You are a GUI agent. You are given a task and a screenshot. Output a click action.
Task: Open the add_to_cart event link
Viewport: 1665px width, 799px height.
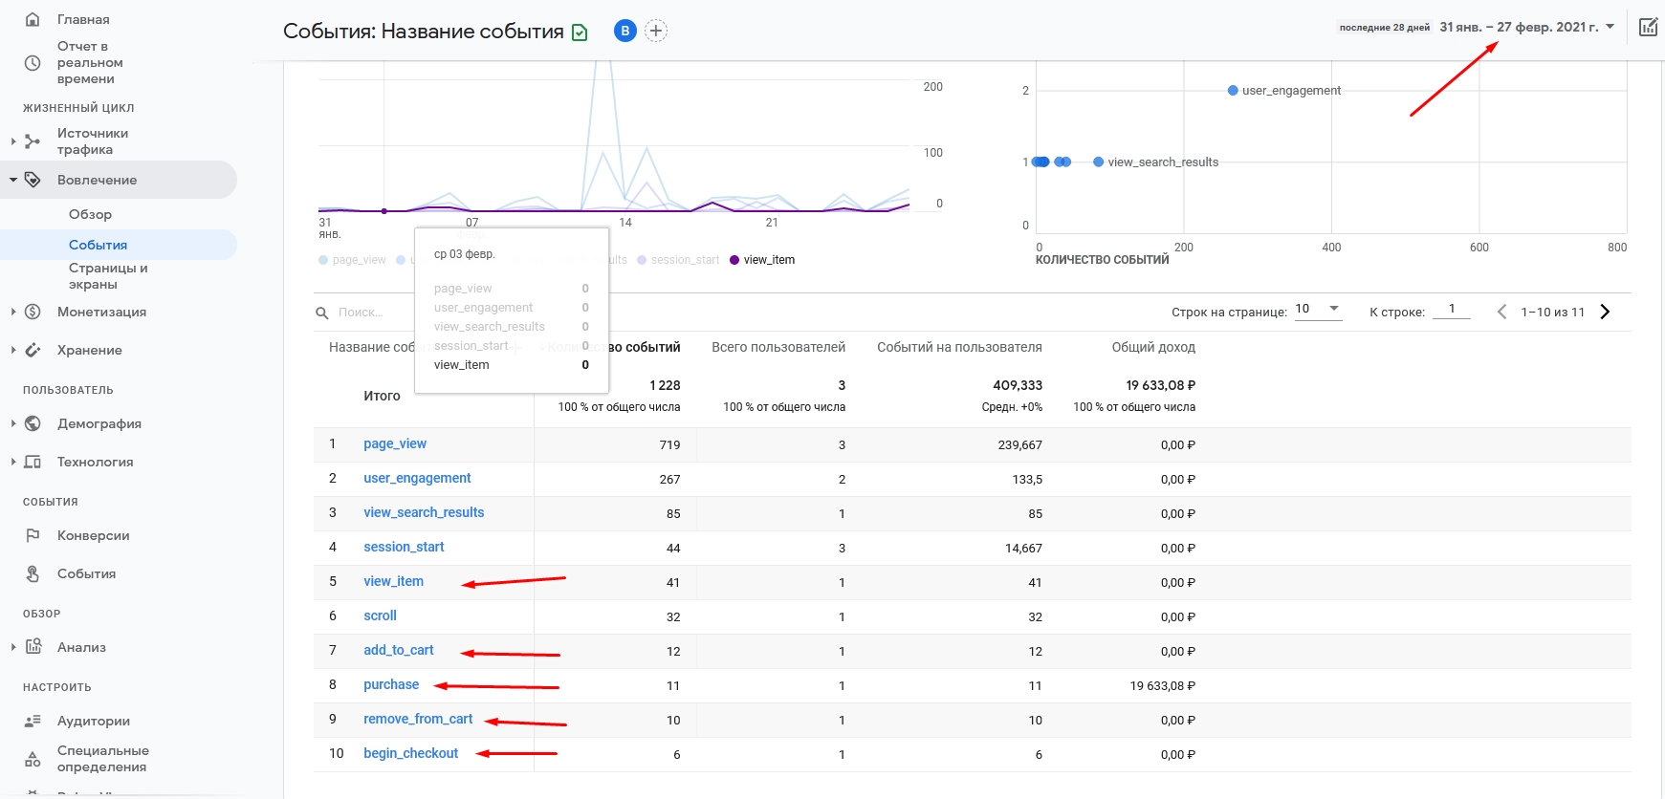click(399, 650)
